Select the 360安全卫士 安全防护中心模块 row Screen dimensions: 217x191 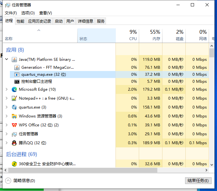(106, 164)
